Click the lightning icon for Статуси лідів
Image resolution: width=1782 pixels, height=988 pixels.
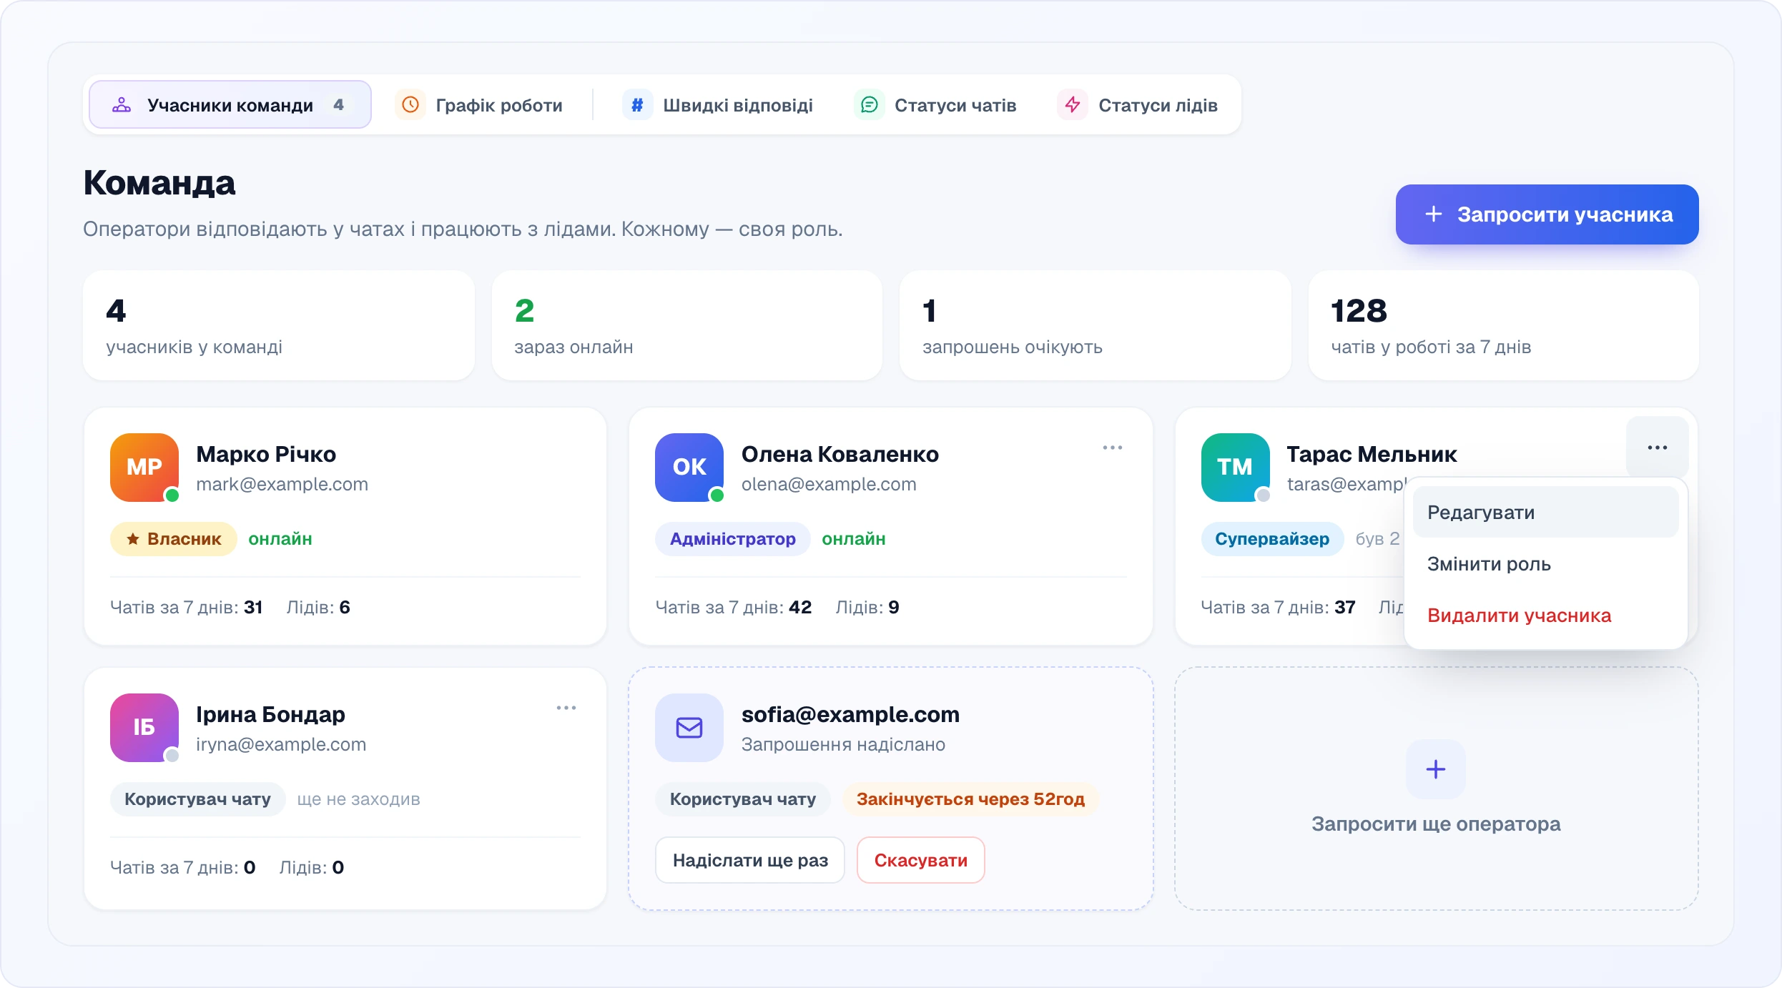click(x=1073, y=105)
